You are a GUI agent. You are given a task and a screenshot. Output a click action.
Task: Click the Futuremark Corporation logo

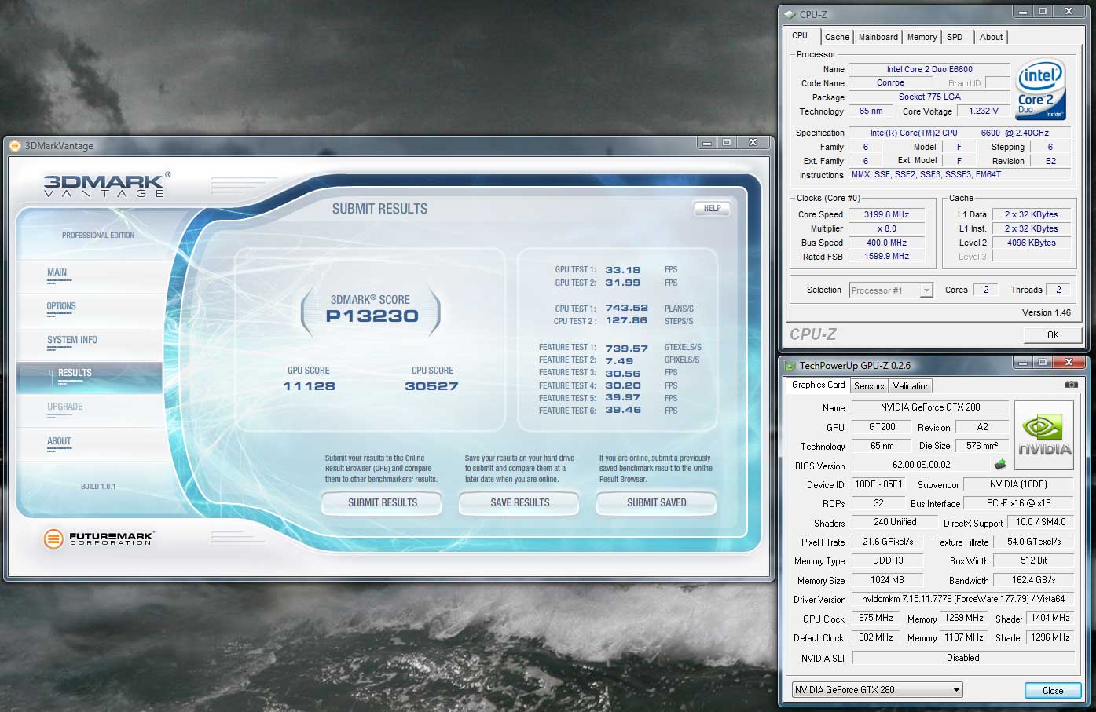pos(99,539)
